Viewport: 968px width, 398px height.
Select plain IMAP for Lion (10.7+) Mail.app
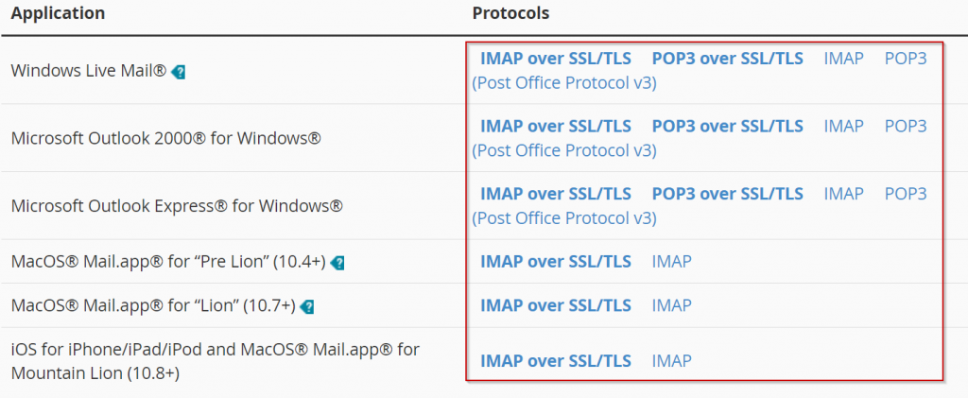pos(672,305)
